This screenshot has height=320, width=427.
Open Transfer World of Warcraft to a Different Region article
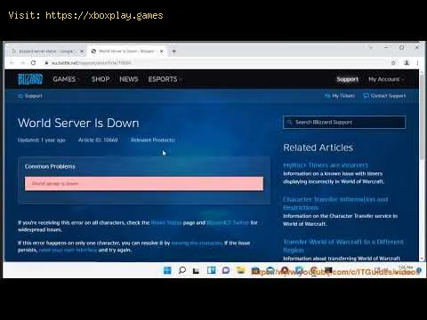point(343,245)
